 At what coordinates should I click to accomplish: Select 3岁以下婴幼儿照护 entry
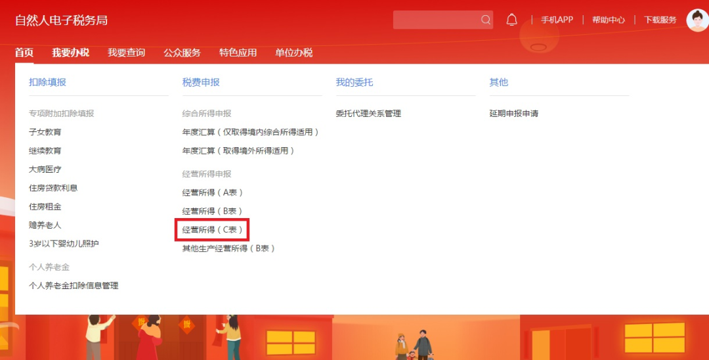click(64, 244)
